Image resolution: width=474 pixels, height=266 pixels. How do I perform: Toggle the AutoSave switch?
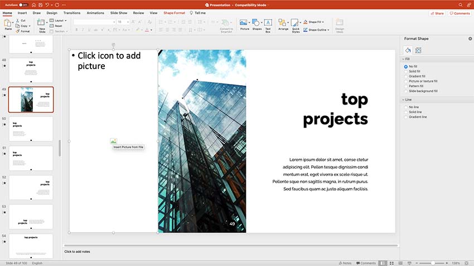tap(23, 4)
